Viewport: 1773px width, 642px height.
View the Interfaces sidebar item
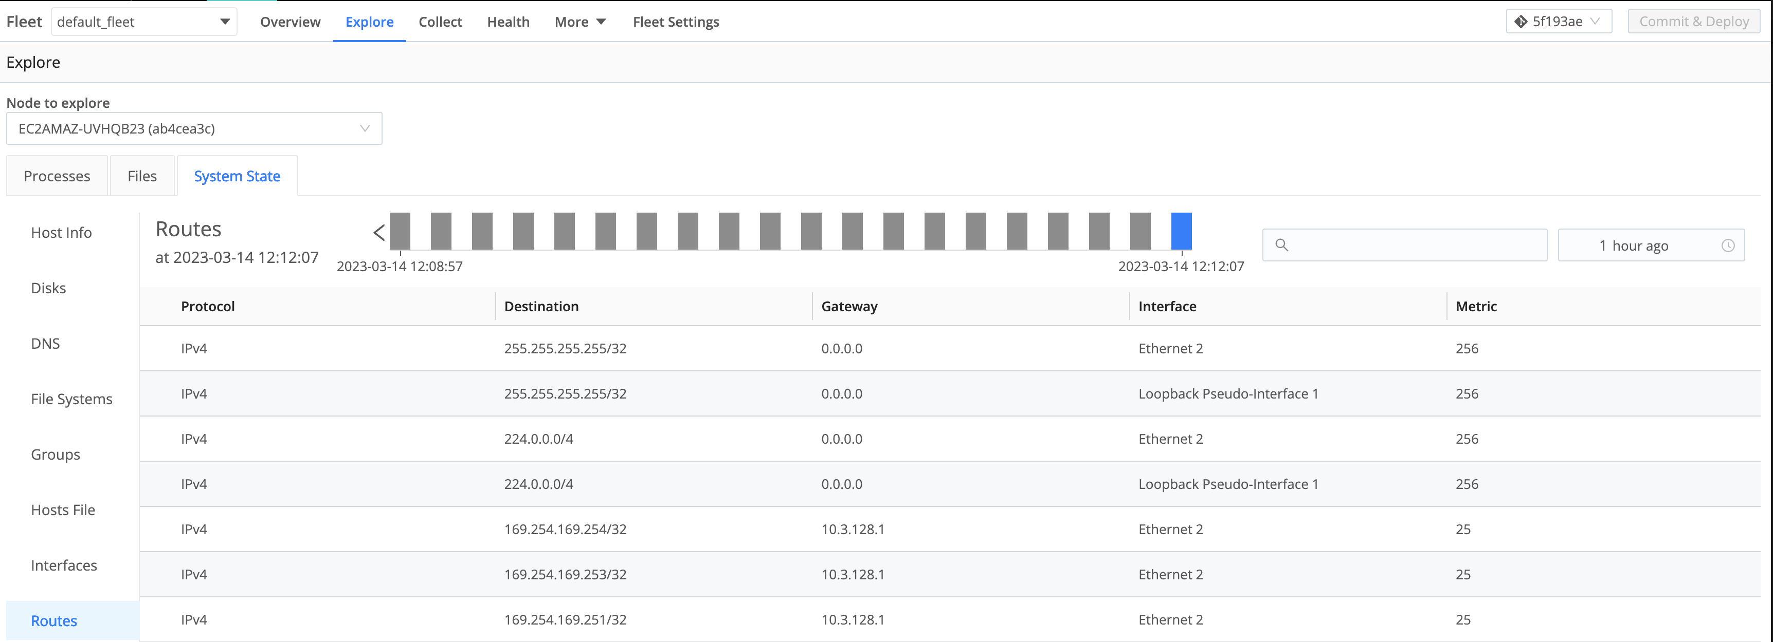[x=64, y=565]
